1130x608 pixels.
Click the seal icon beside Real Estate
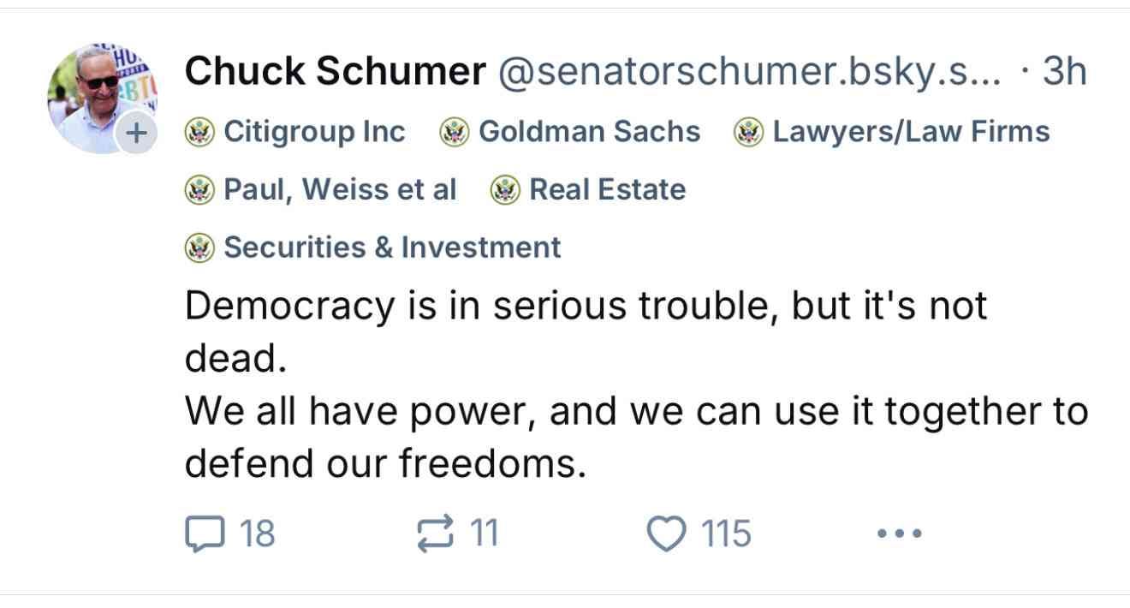(x=507, y=189)
